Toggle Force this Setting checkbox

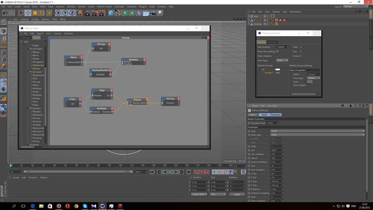277,51
